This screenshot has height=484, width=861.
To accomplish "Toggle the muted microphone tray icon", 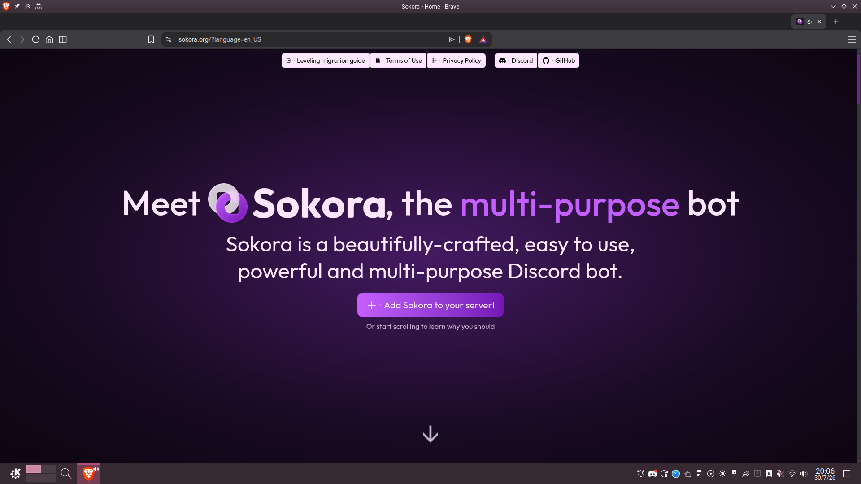I will pyautogui.click(x=781, y=474).
